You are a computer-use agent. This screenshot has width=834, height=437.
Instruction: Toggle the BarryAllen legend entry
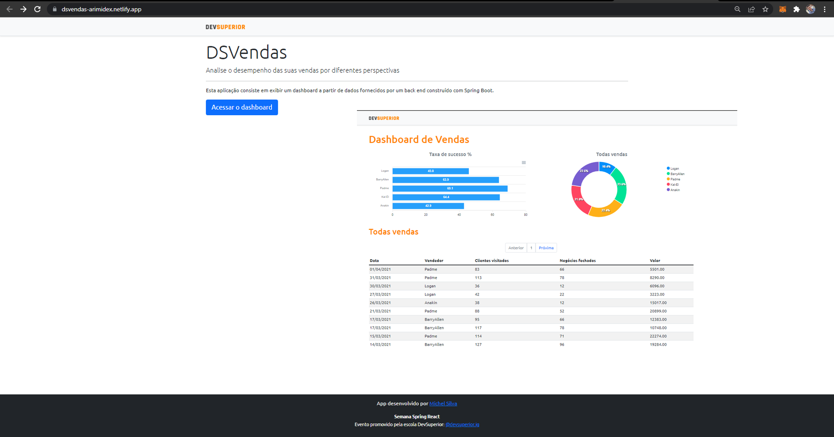pyautogui.click(x=676, y=174)
